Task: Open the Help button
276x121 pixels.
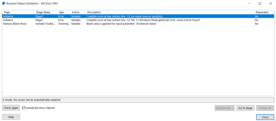Action: [11, 117]
